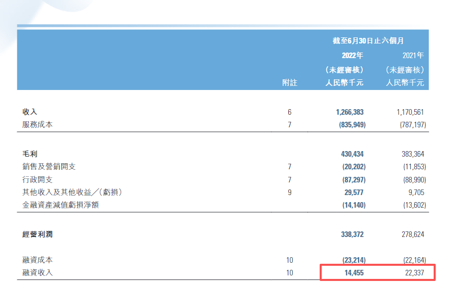Click the 截至6月30日止六個月 period header
Viewport: 460px width, 286px height.
click(x=368, y=41)
